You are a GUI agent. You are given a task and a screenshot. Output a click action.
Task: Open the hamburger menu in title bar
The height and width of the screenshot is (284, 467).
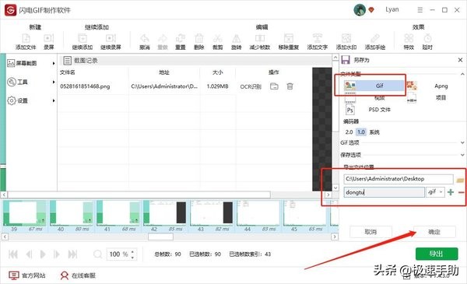click(420, 10)
